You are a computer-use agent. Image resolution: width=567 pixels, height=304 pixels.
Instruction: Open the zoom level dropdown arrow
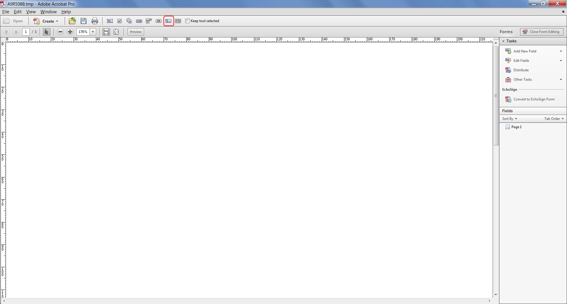(x=93, y=32)
